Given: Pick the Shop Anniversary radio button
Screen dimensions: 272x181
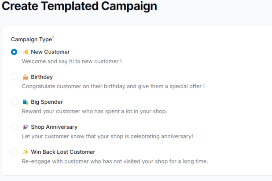Looking at the screenshot, I should pos(14,127).
